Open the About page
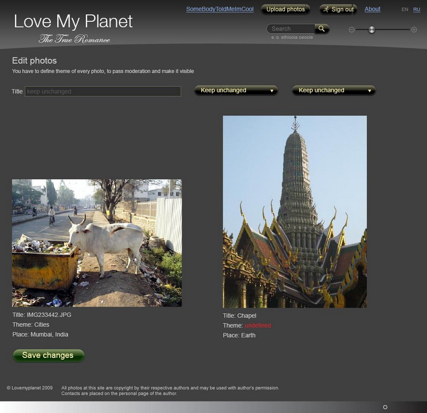Image resolution: width=427 pixels, height=413 pixels. coord(372,9)
